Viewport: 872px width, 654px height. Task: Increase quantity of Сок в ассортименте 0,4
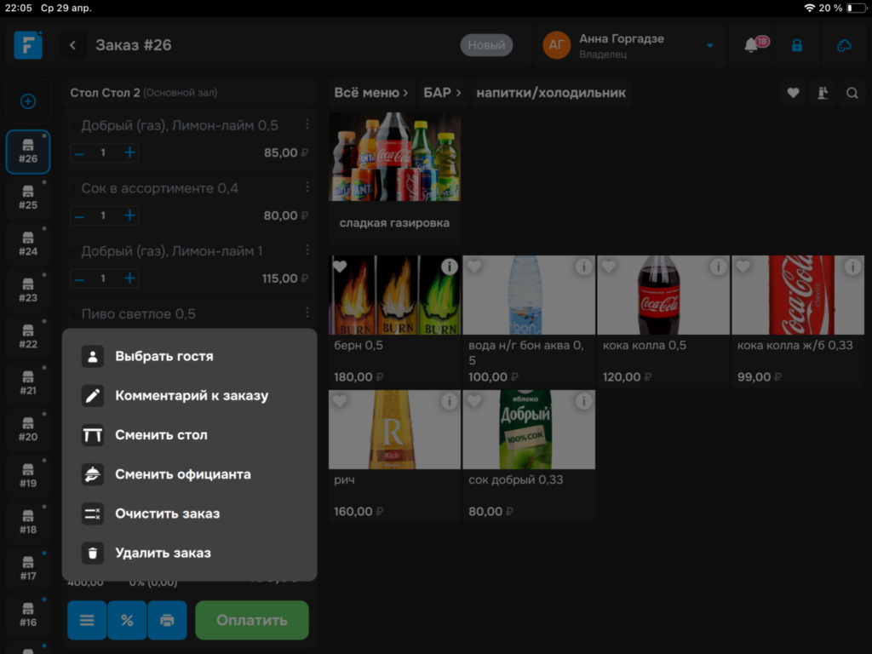[129, 215]
